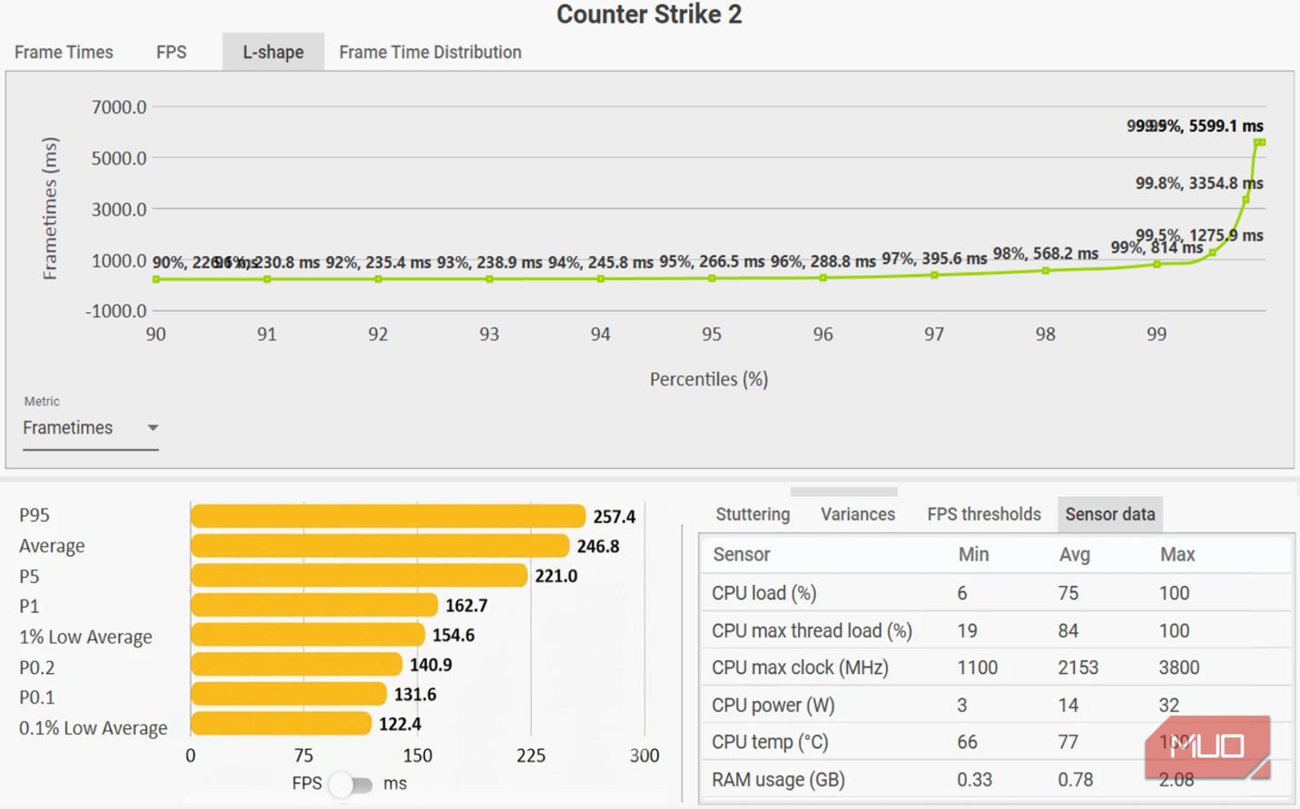The width and height of the screenshot is (1300, 809).
Task: Open Frame Time Distribution tab
Action: coord(430,52)
